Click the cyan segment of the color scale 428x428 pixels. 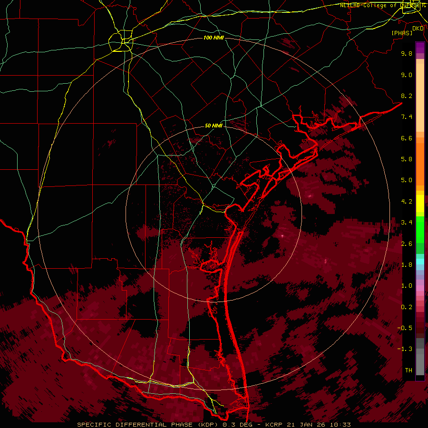pyautogui.click(x=420, y=262)
